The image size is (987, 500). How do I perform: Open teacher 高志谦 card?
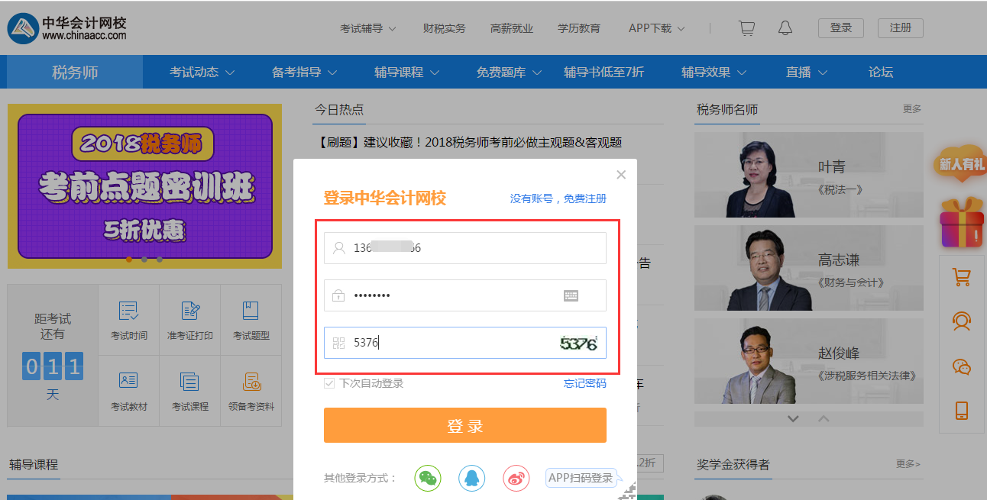coord(809,268)
